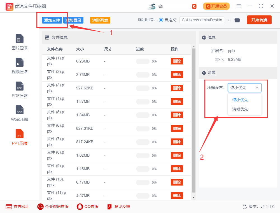Check version refresh icon next to 版本

coord(245,207)
